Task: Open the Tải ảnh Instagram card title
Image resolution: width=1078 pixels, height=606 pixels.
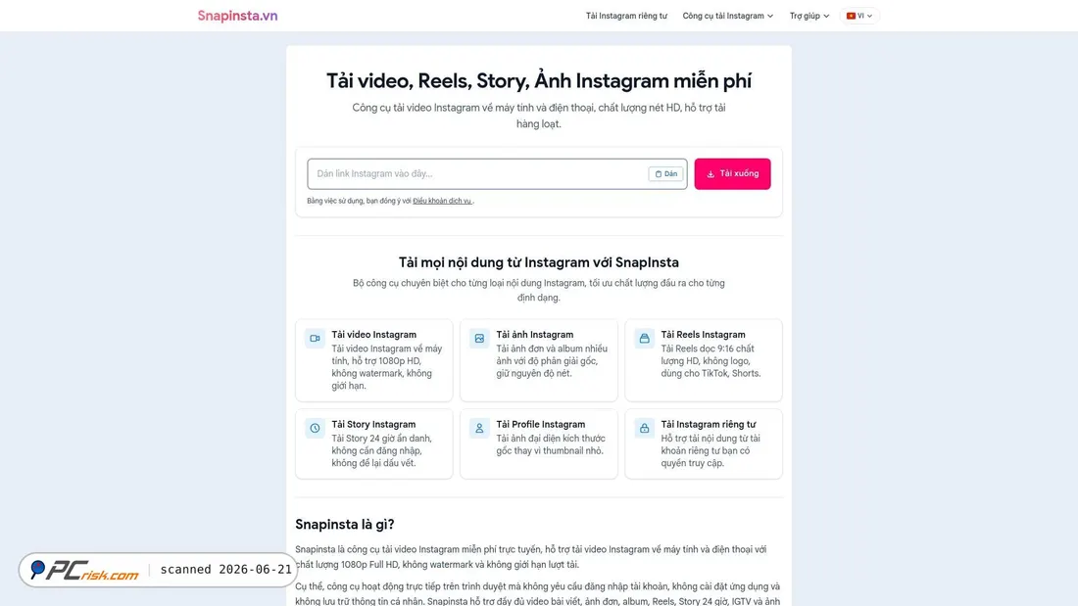Action: tap(535, 335)
